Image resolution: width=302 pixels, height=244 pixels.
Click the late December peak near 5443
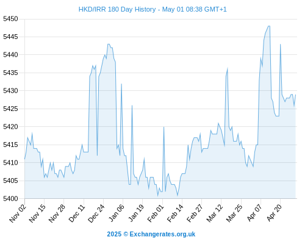point(109,44)
